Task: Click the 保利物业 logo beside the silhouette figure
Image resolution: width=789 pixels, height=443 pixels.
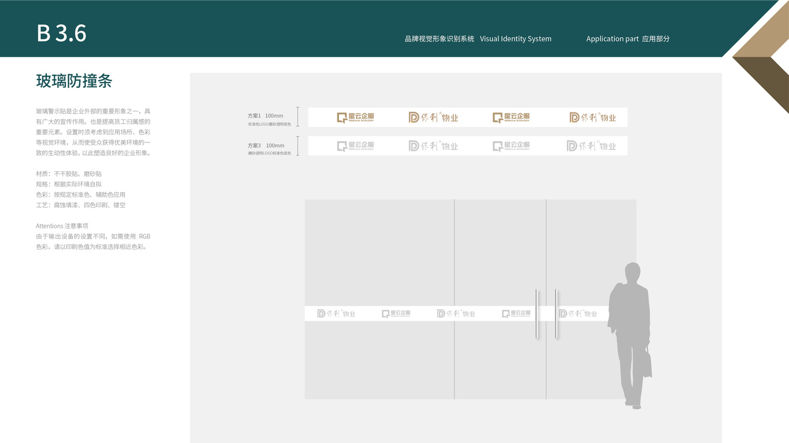Action: pyautogui.click(x=578, y=314)
